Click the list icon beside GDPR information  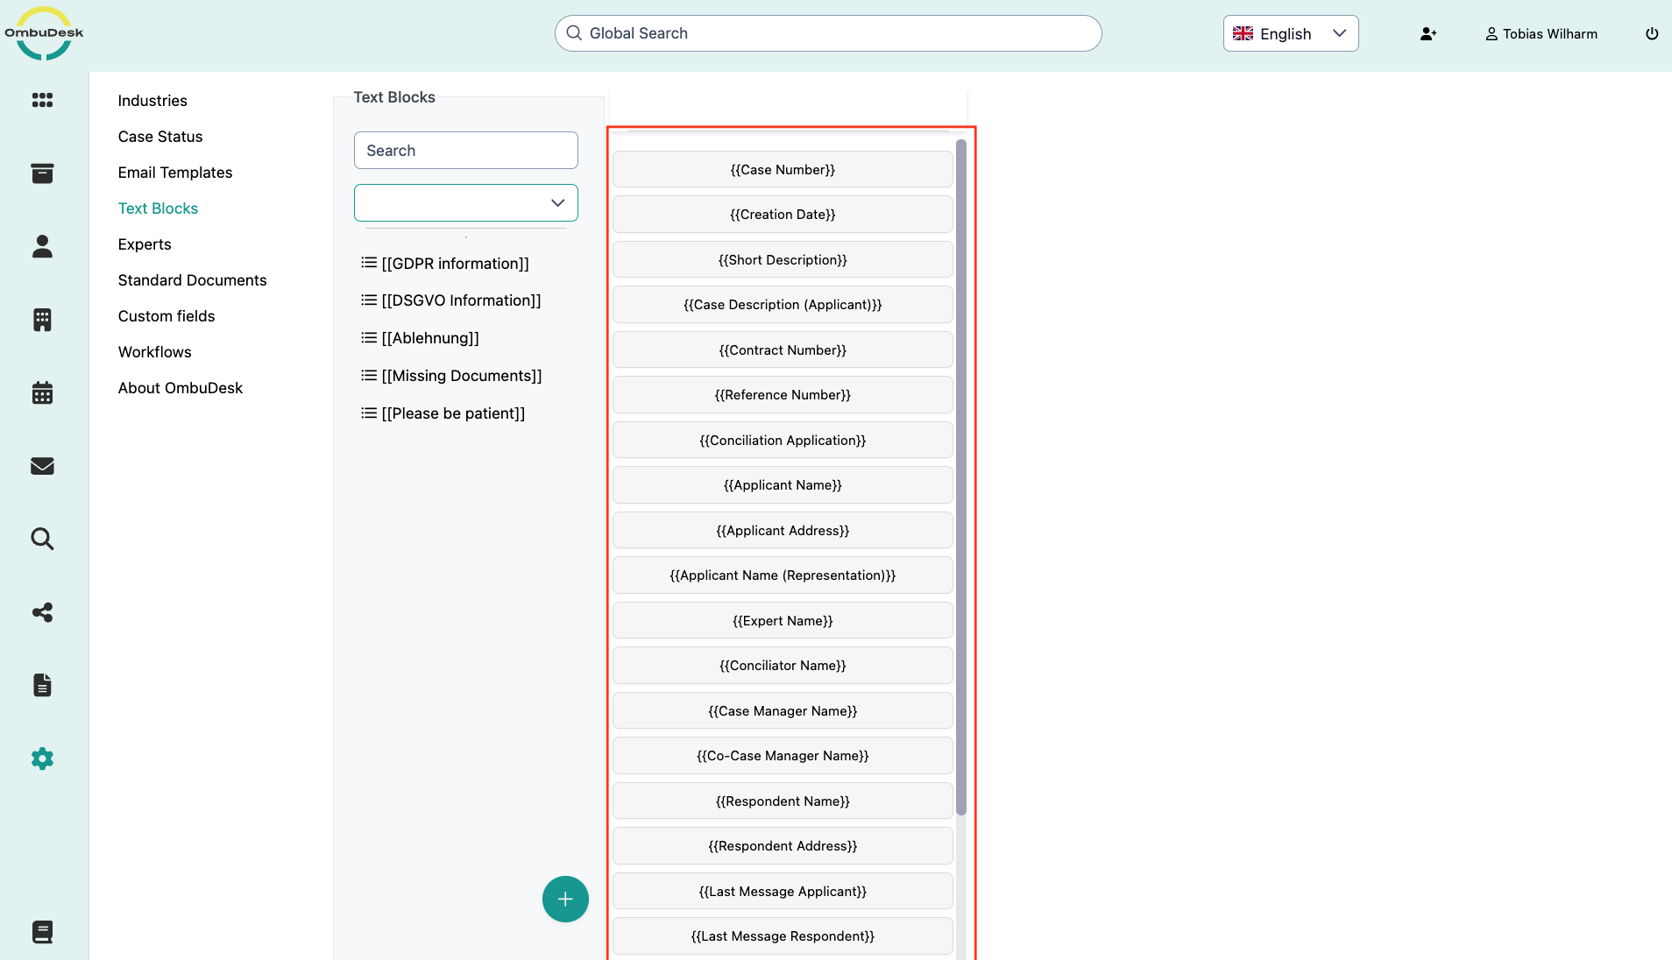369,263
